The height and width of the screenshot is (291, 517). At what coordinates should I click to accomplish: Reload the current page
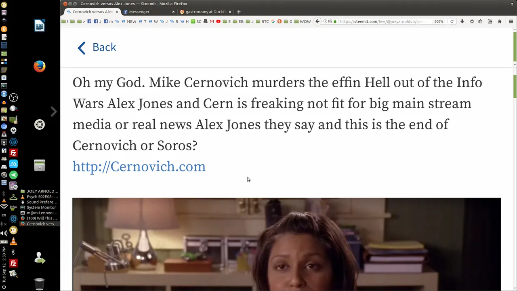pyautogui.click(x=452, y=21)
